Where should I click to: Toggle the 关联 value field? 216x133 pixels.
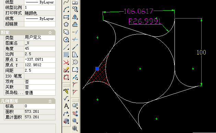40,87
